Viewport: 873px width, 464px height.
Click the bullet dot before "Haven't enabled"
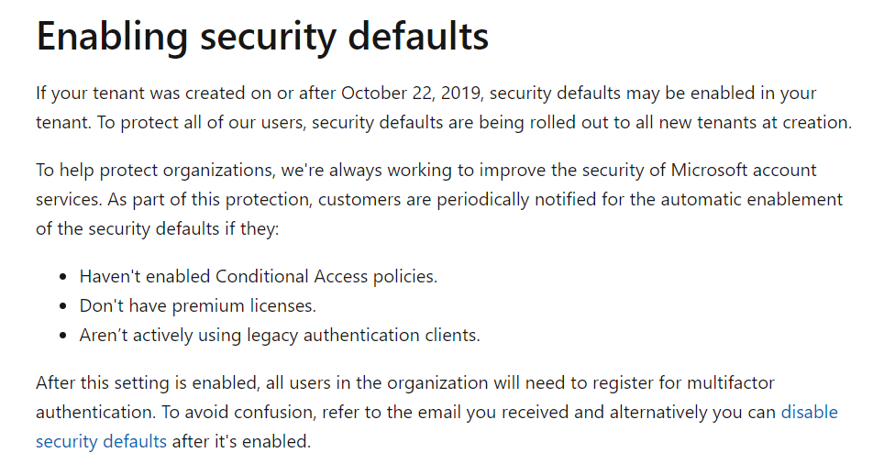[63, 277]
